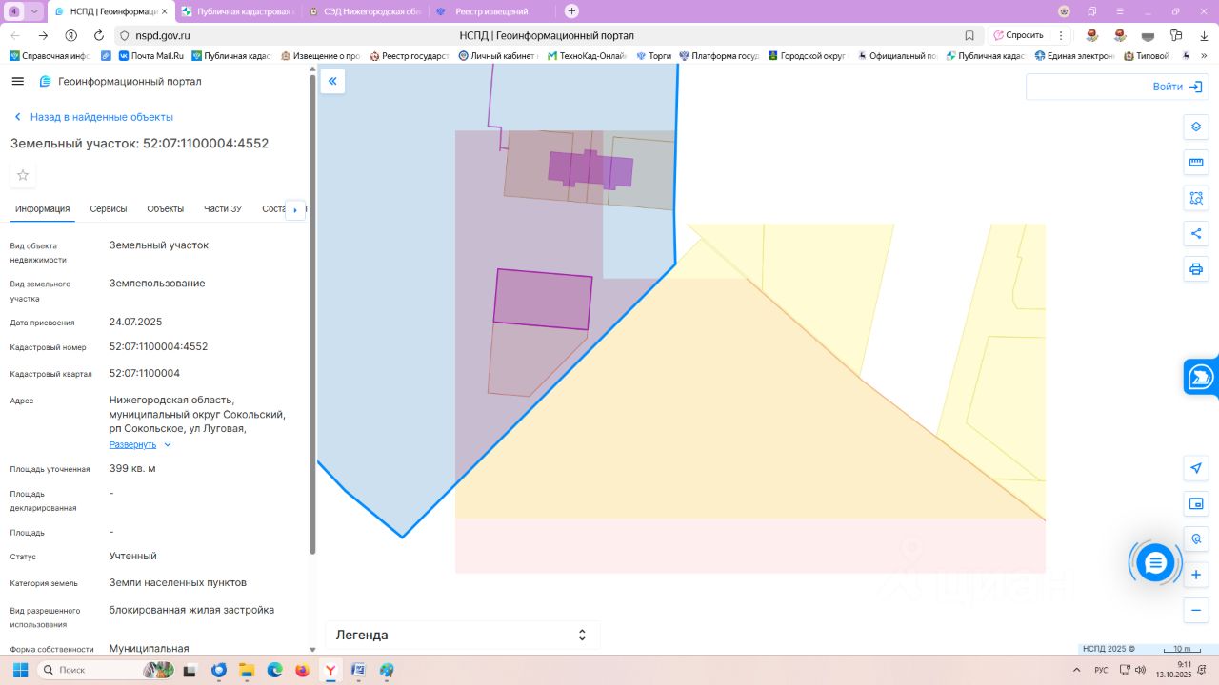Switch to the Информация tab

click(x=43, y=209)
